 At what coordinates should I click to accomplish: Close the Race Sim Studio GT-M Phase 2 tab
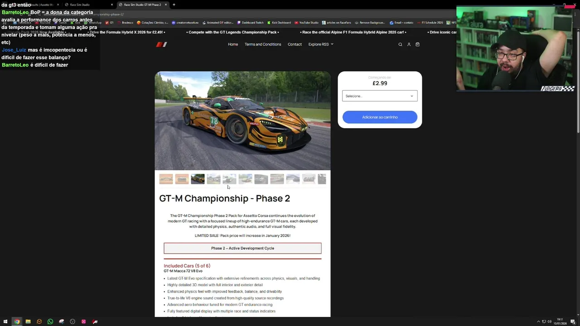pyautogui.click(x=166, y=5)
